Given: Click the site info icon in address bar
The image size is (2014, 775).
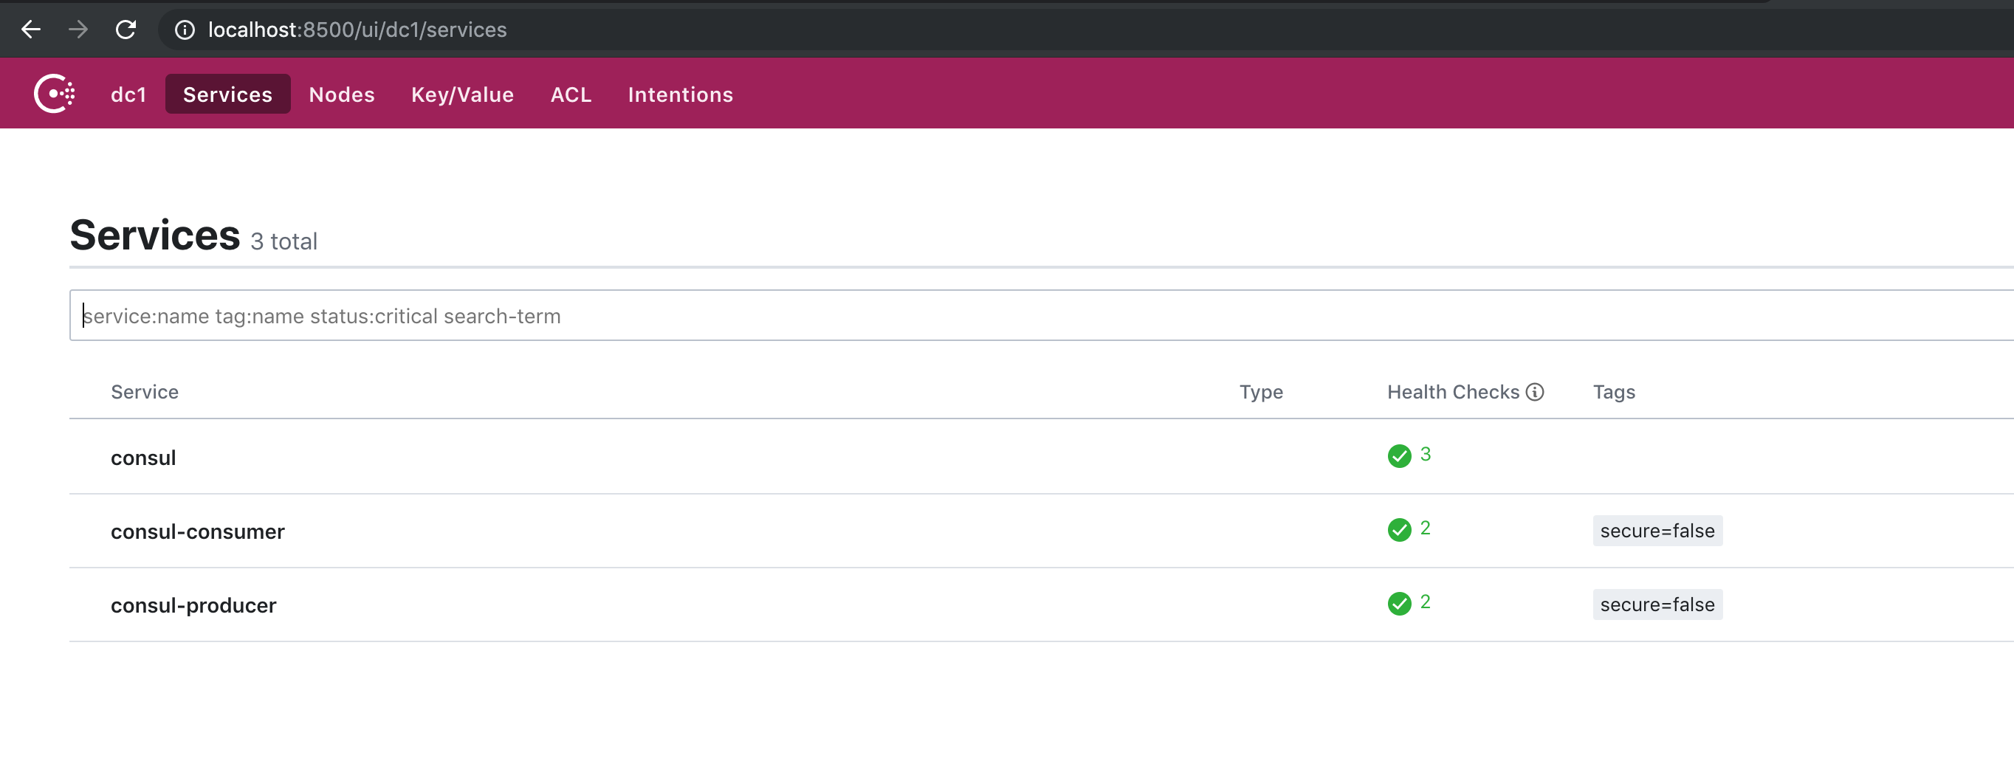Looking at the screenshot, I should coord(185,30).
